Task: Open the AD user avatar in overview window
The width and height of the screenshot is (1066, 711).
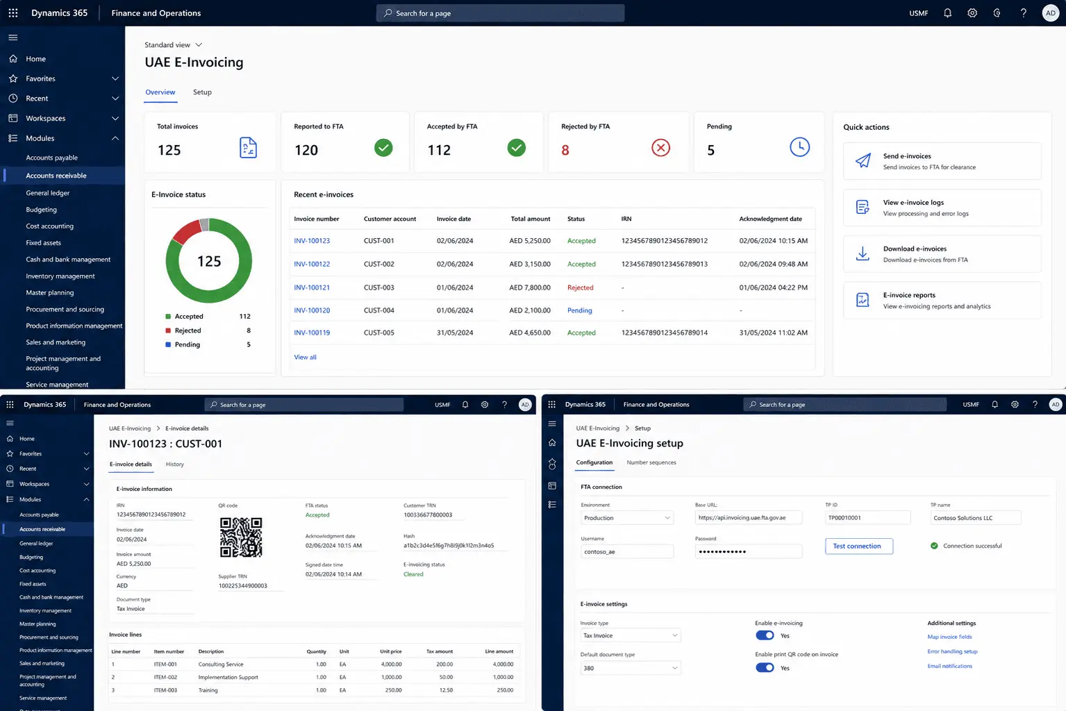Action: 1050,13
